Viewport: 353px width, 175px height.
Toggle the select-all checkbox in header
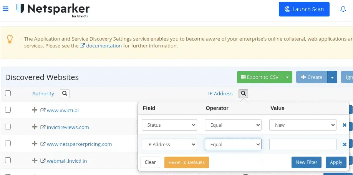[x=8, y=93]
